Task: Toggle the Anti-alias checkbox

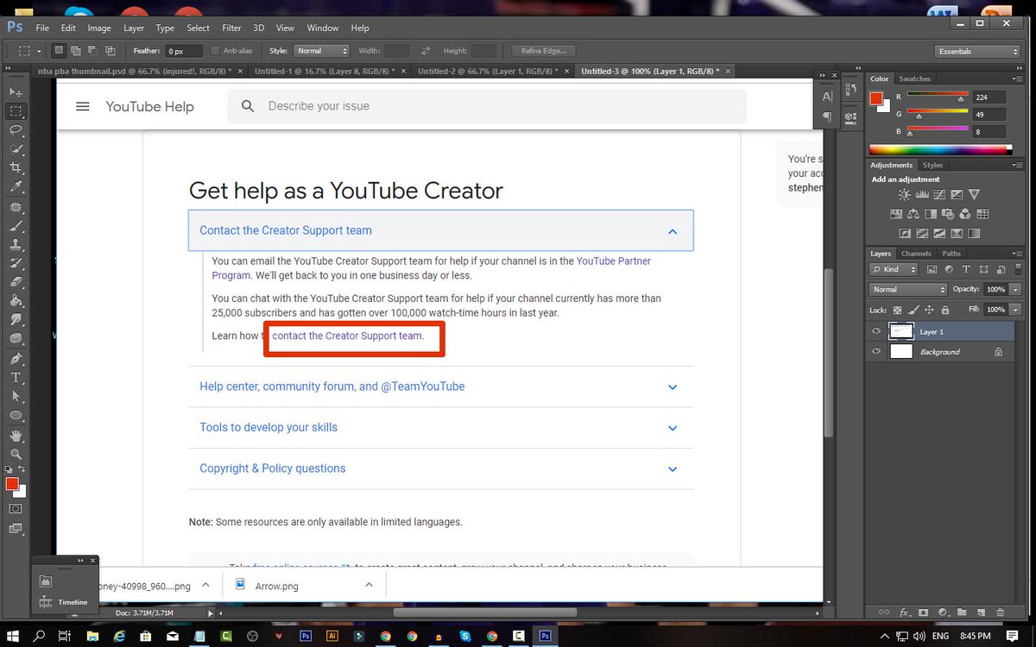Action: pyautogui.click(x=216, y=52)
